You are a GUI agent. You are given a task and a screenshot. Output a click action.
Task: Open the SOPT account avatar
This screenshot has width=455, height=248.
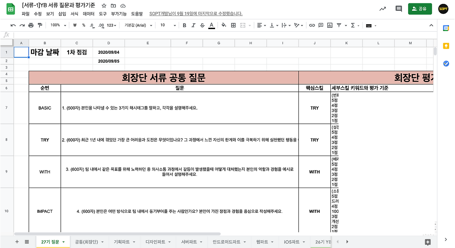point(443,9)
